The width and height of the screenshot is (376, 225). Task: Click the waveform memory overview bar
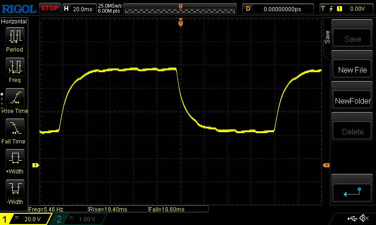(x=180, y=9)
